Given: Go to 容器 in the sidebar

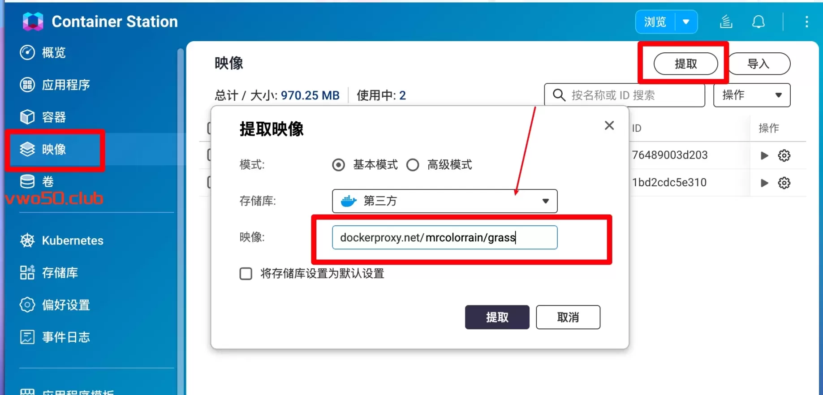Looking at the screenshot, I should [54, 117].
